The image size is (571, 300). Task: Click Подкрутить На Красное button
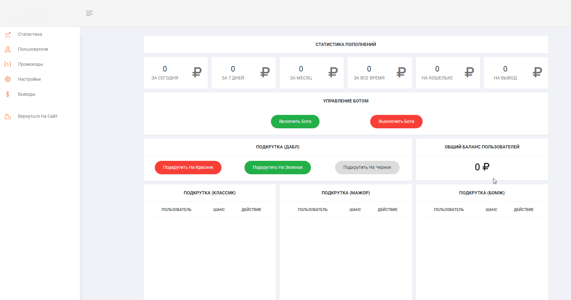pos(188,168)
